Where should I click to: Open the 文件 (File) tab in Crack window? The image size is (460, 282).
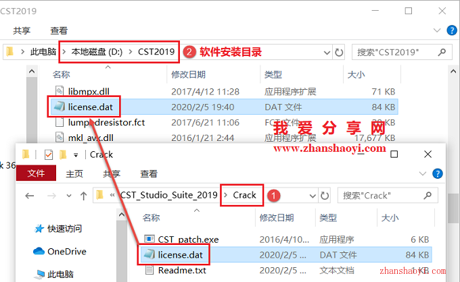(x=36, y=173)
